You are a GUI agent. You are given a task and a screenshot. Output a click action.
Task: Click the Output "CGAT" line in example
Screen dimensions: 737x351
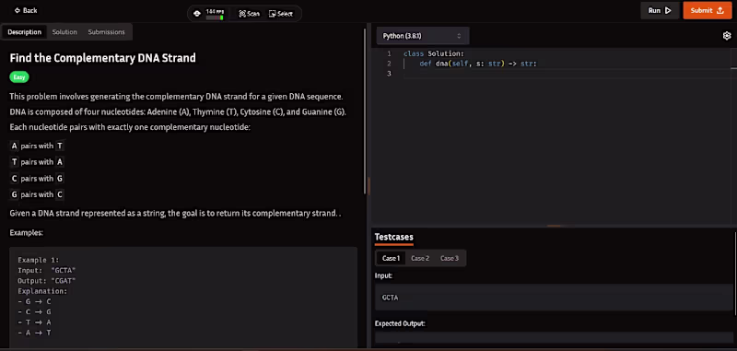coord(47,281)
